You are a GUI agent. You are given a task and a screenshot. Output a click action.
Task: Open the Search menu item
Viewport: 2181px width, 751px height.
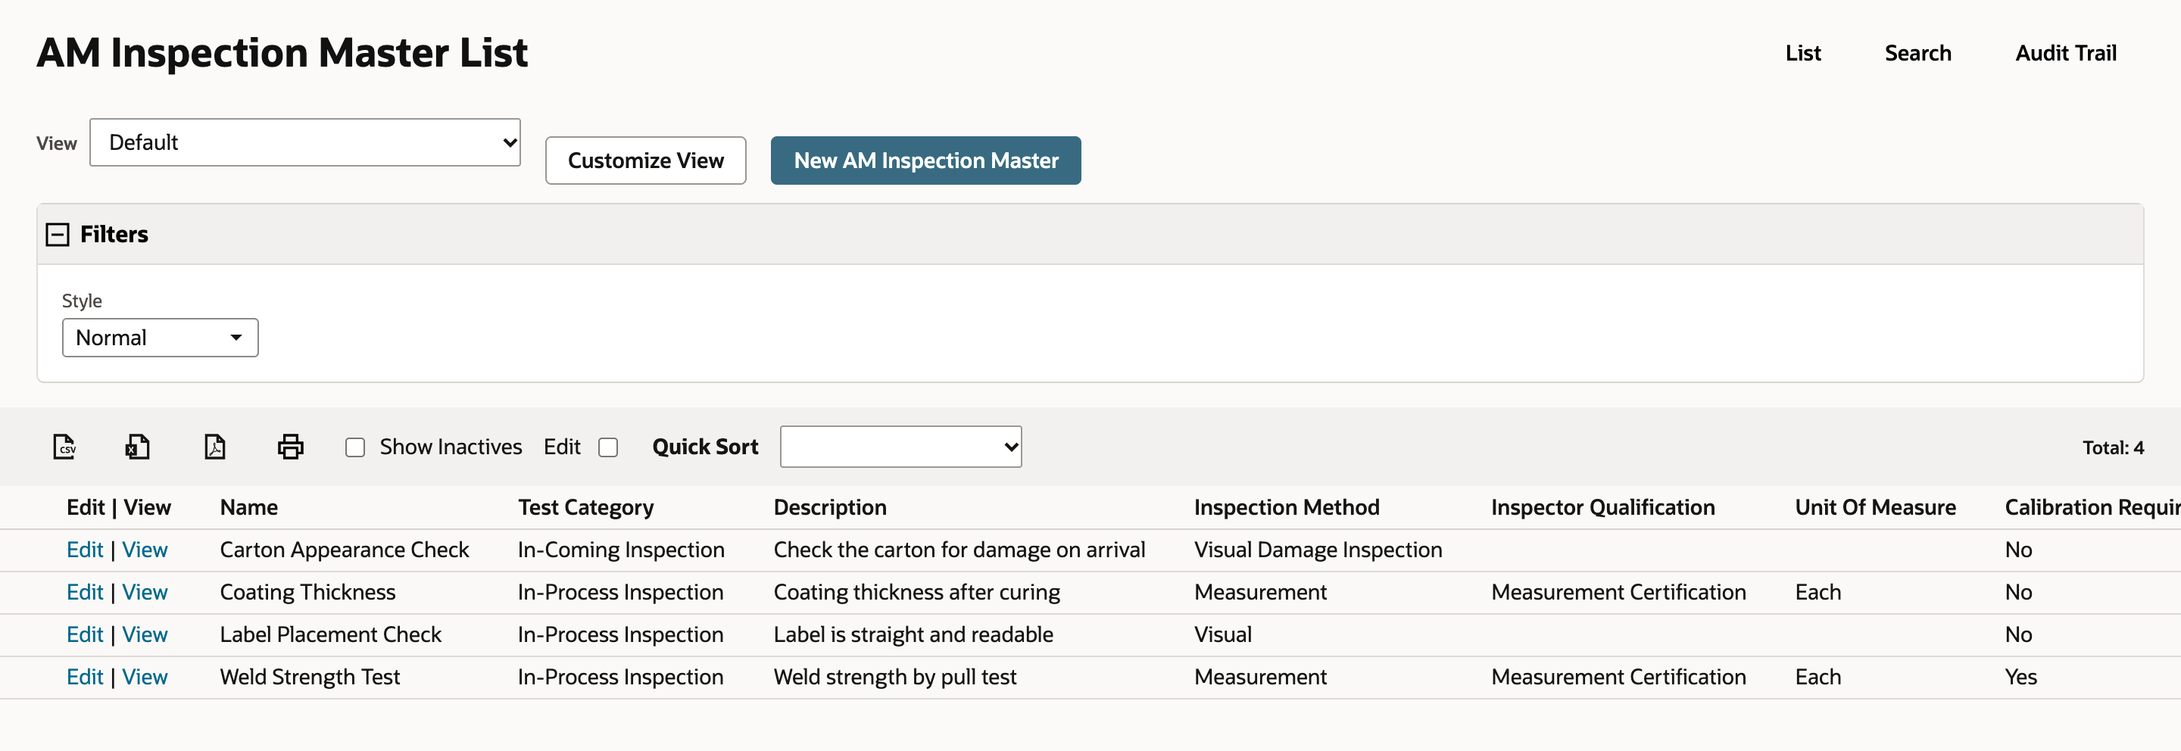[1917, 53]
